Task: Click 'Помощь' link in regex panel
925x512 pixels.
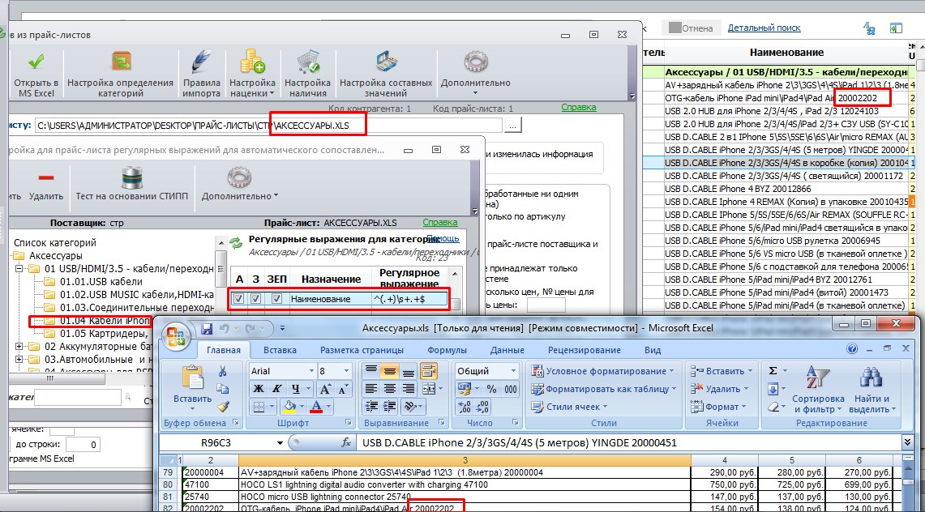Action: [x=443, y=238]
